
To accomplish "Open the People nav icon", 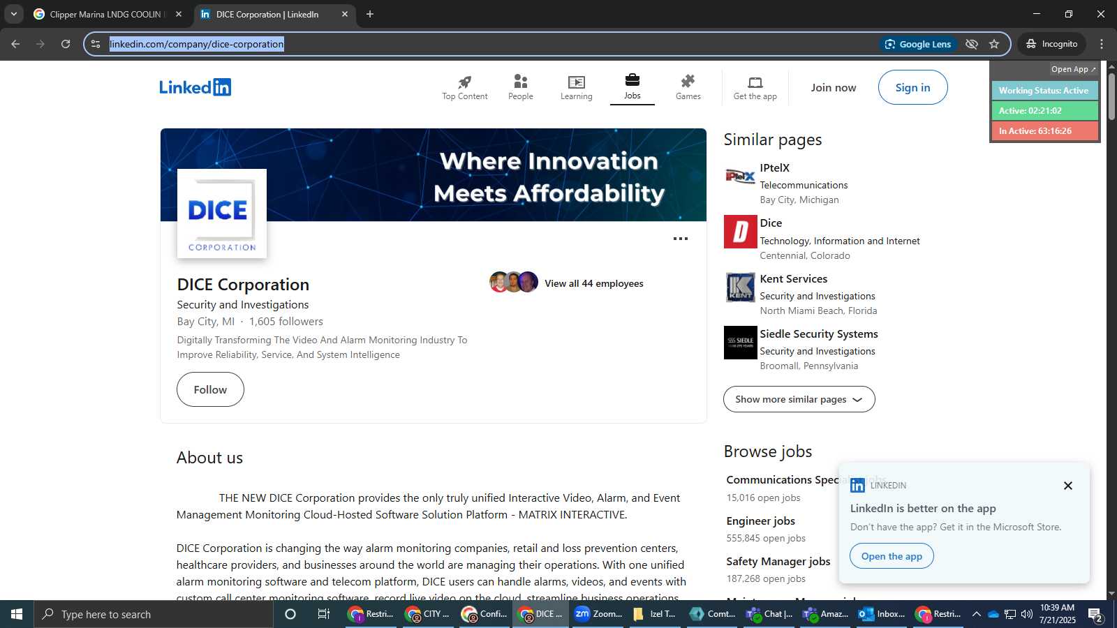I will (521, 88).
